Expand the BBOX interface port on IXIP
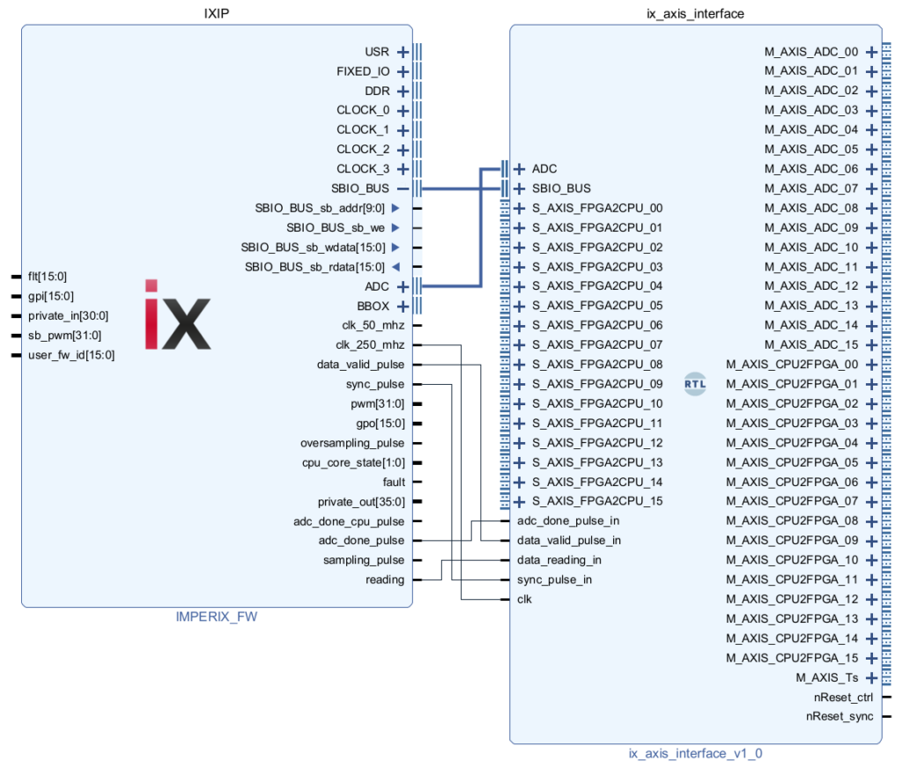 pyautogui.click(x=403, y=306)
